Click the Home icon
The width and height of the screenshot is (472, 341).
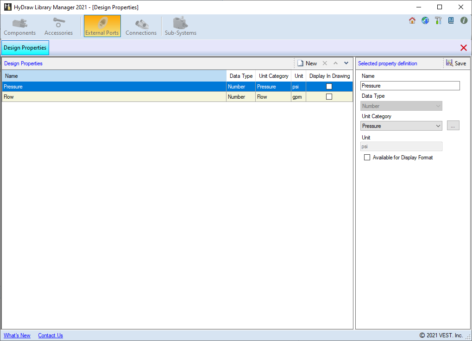point(412,20)
